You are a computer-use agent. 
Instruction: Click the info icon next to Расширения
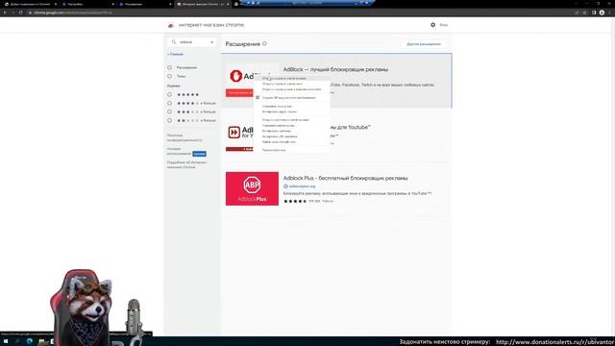point(264,43)
